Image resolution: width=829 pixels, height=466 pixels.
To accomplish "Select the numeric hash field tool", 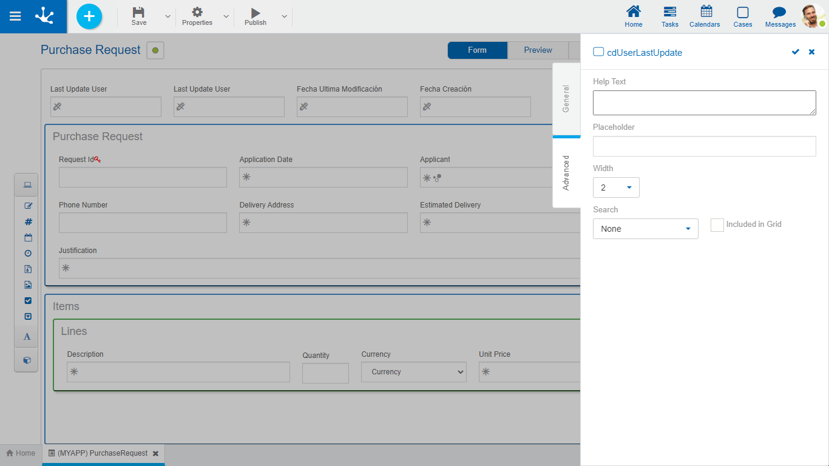I will [x=28, y=222].
